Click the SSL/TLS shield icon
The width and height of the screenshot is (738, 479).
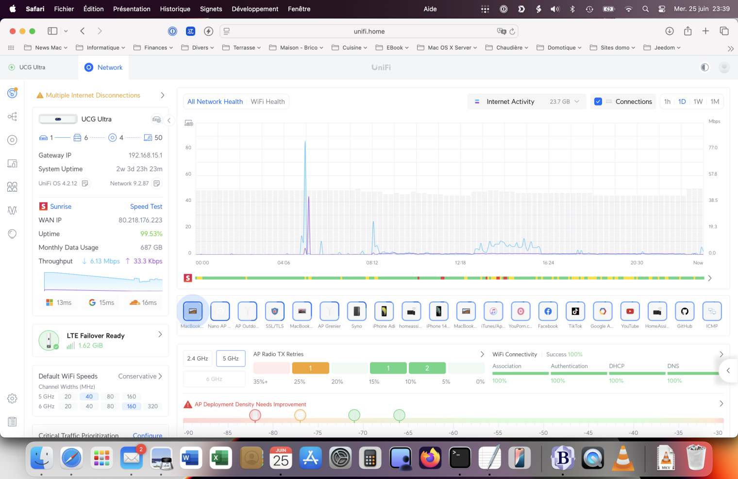[274, 312]
